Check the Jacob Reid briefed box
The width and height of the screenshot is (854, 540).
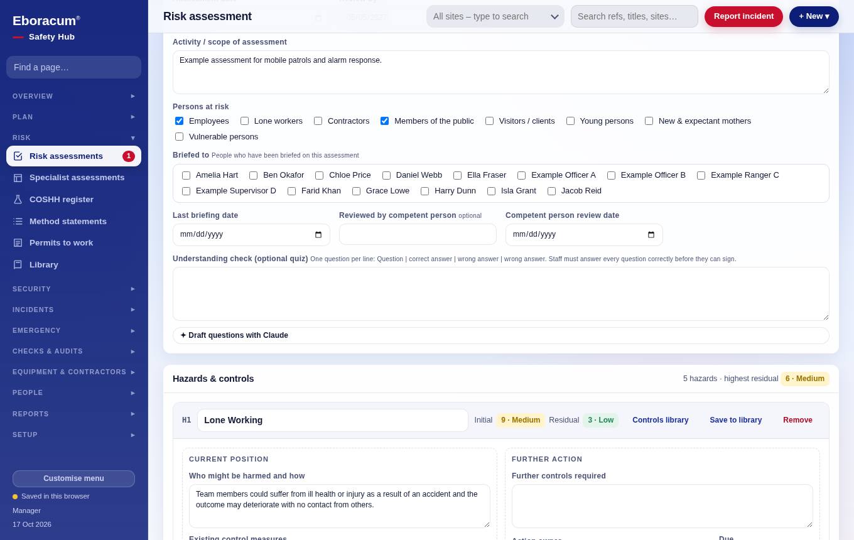(x=551, y=192)
